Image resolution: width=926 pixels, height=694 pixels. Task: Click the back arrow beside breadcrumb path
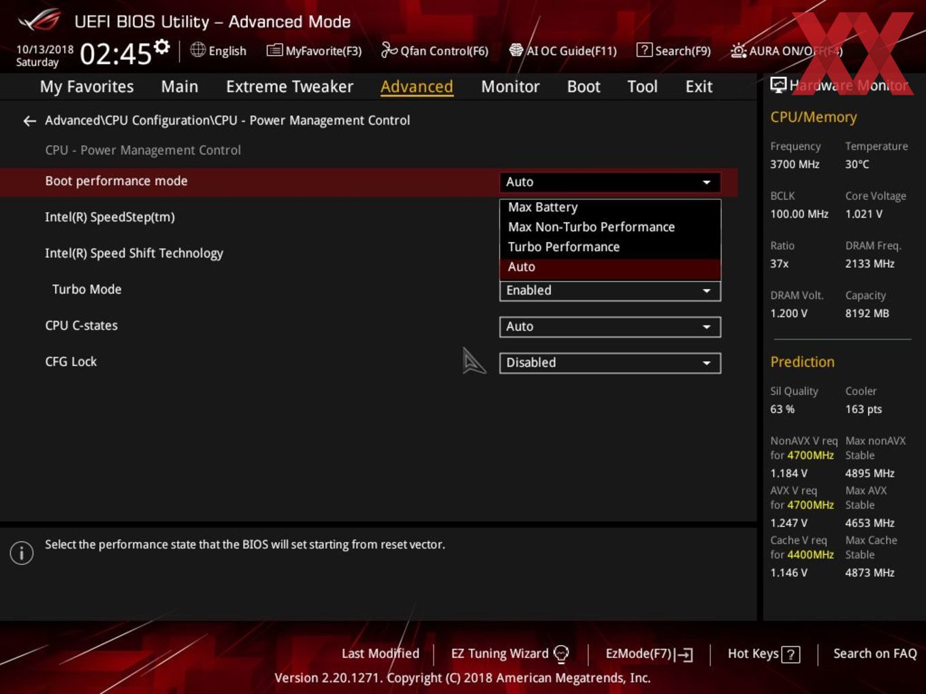(29, 121)
